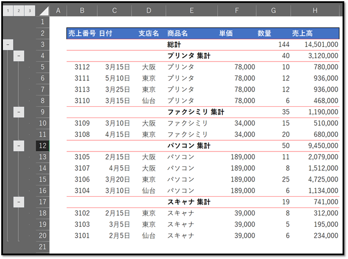Collapse the パソコン 集計 group
The width and height of the screenshot is (348, 259).
pyautogui.click(x=18, y=146)
